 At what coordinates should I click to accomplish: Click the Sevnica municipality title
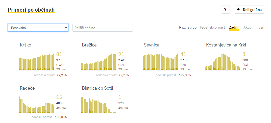point(152,45)
